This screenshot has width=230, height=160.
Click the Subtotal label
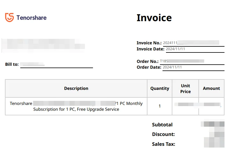[162, 125]
